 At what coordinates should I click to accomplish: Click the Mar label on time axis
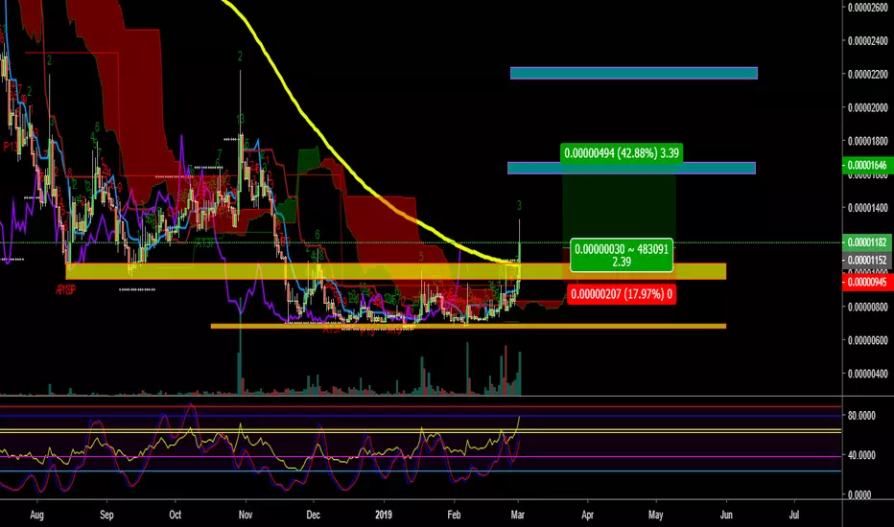[x=519, y=515]
